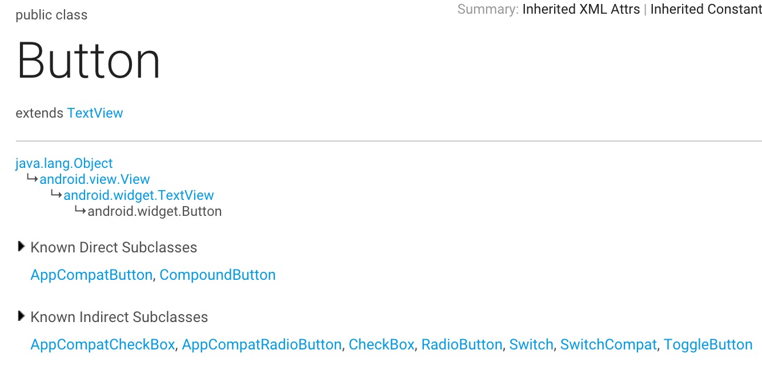
Task: Click the Known Indirect Subclasses heading
Action: coord(119,317)
